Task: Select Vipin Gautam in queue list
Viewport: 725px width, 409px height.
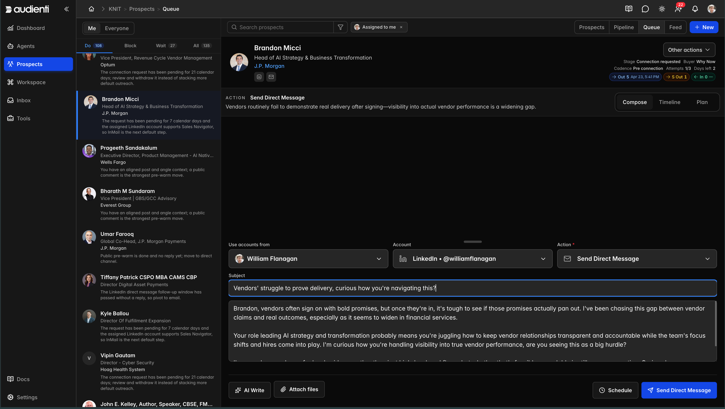Action: click(x=149, y=372)
